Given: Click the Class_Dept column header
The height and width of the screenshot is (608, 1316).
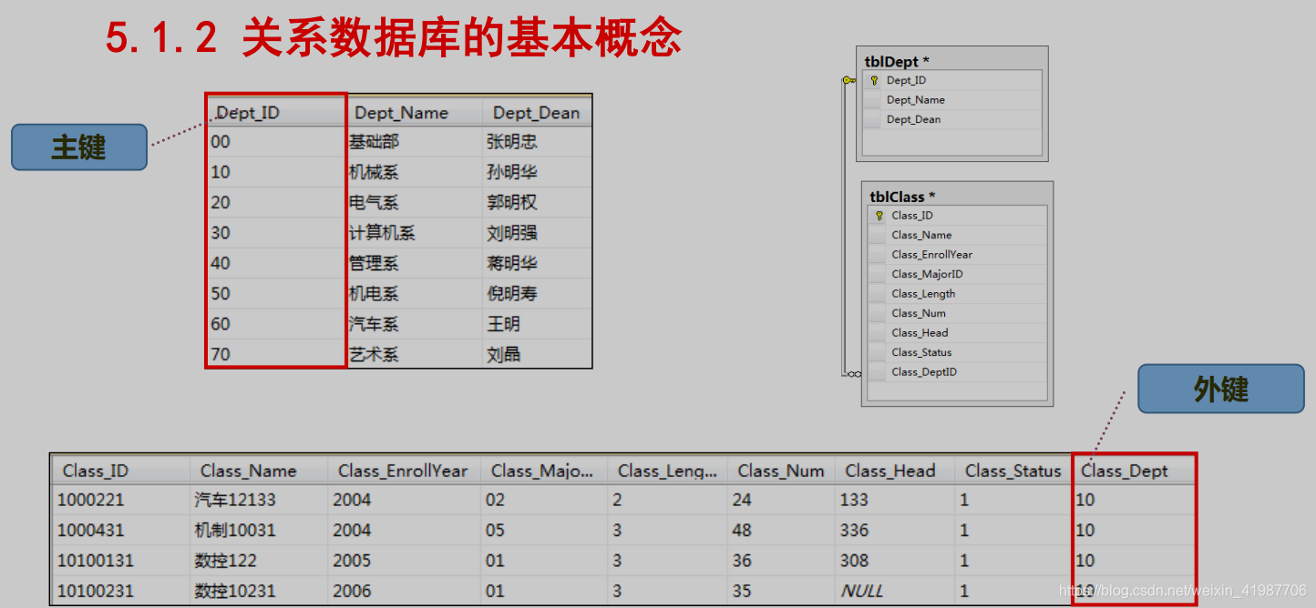Looking at the screenshot, I should (1133, 471).
